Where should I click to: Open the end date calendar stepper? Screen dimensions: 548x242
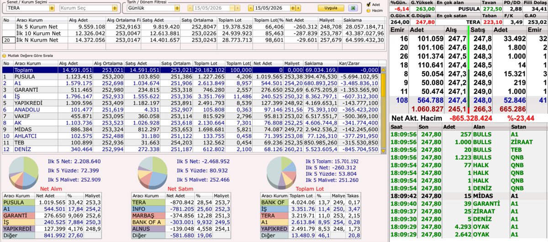[x=292, y=8]
